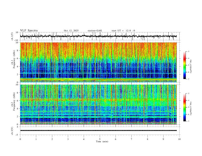The height and width of the screenshot is (156, 202).
Task: Click the ch.1 colorbar "log(PSD)(V²/Hz)" label
Action: click(x=191, y=66)
